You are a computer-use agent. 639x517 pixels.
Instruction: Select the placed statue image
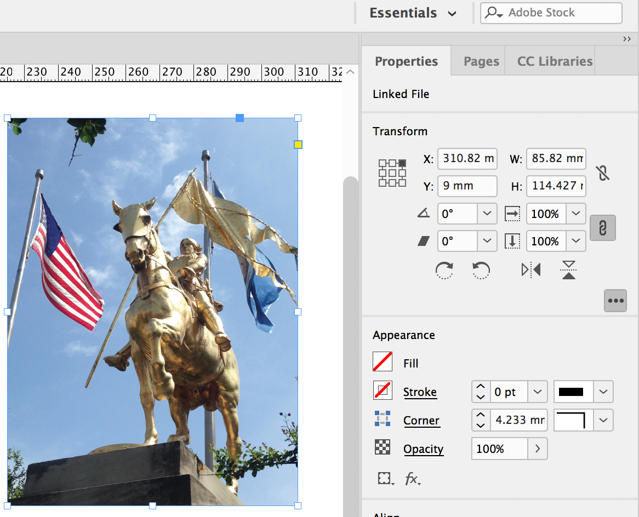(x=152, y=312)
